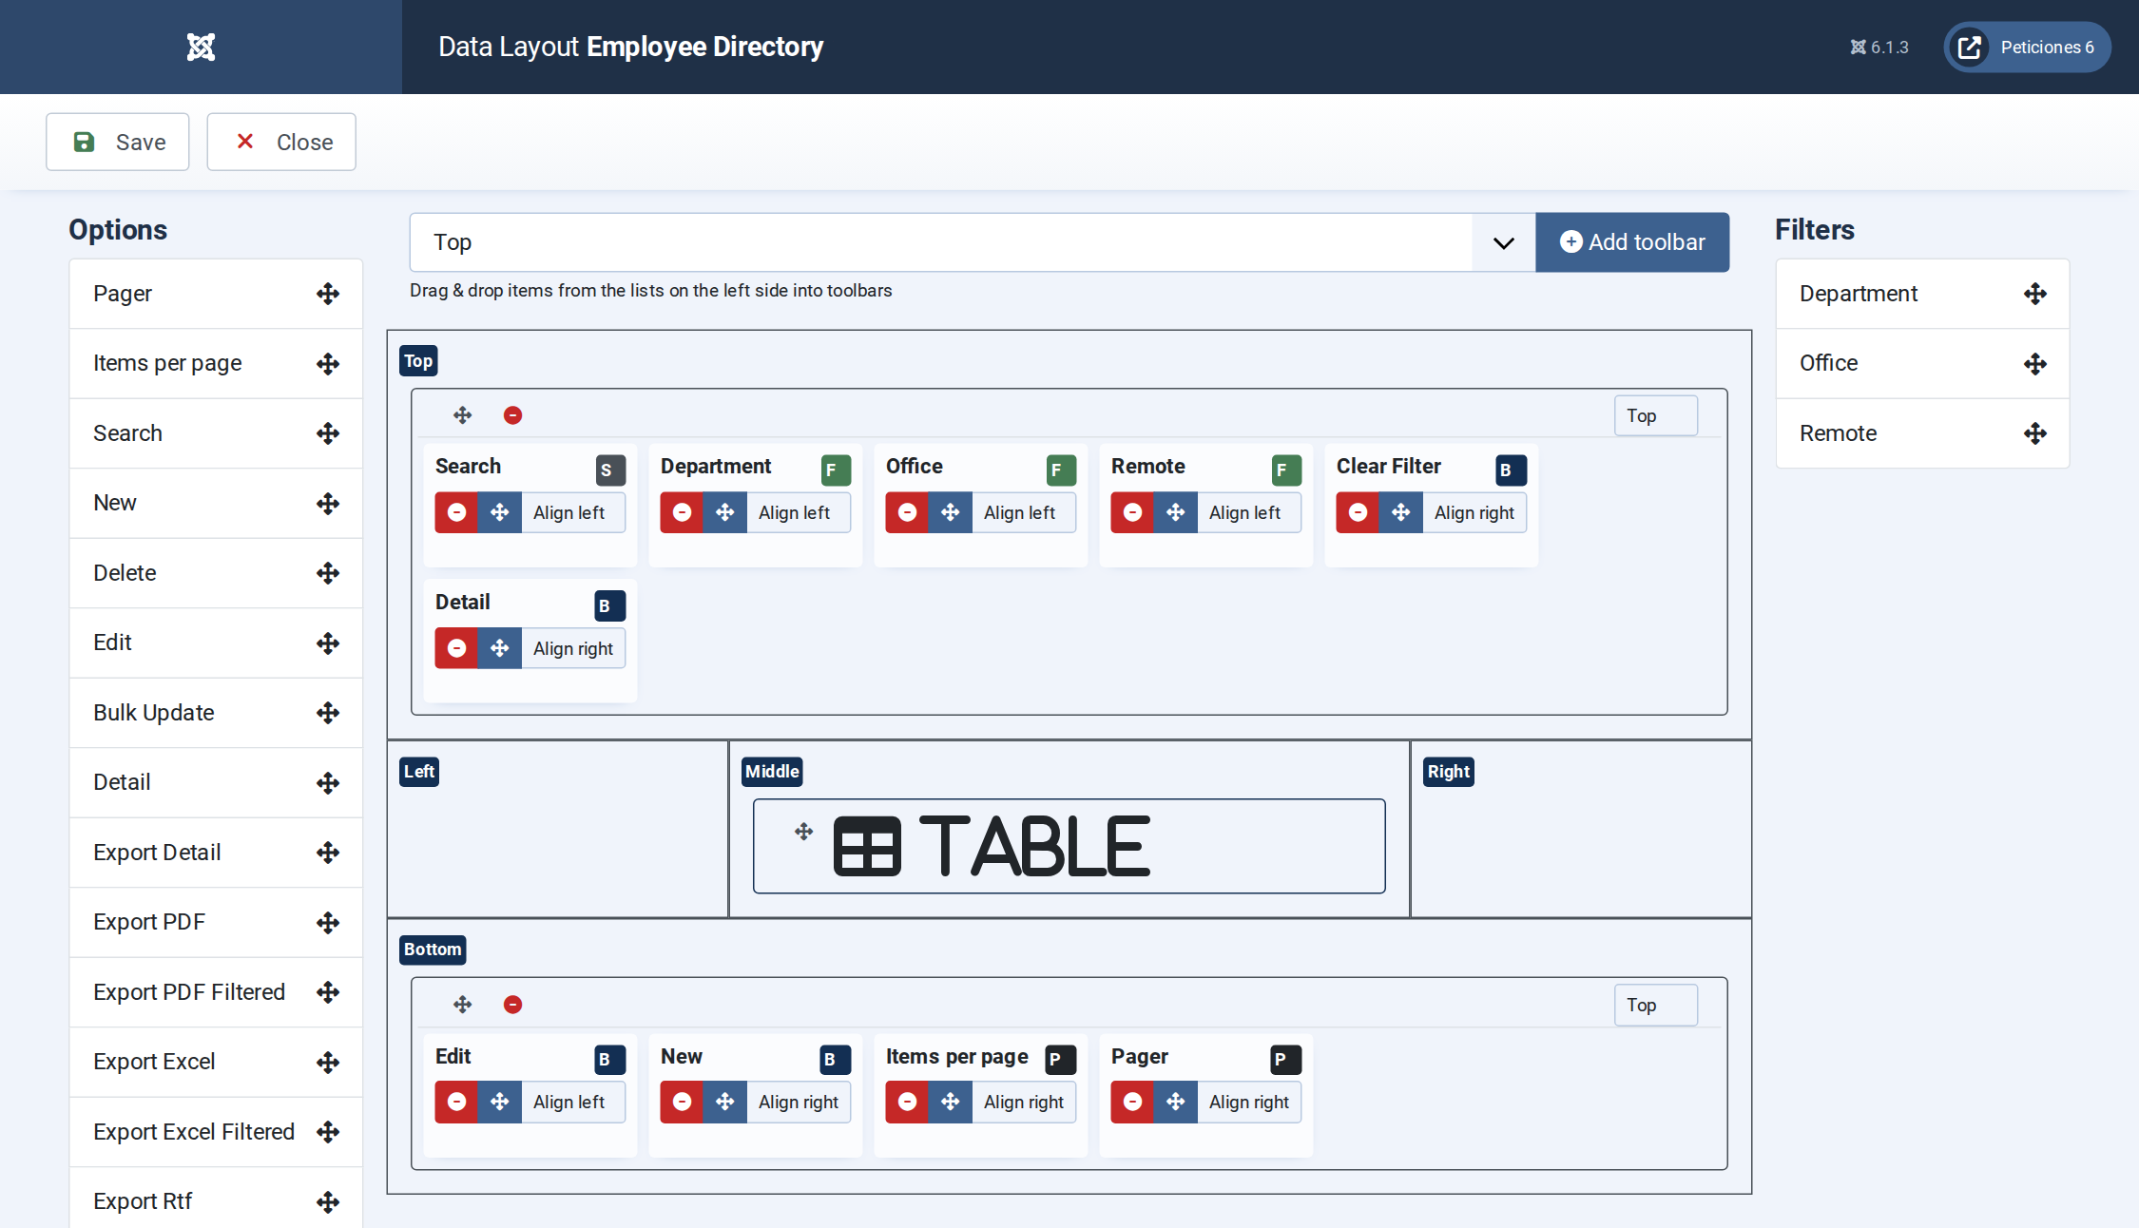
Task: Click the Middle section label
Action: [772, 772]
